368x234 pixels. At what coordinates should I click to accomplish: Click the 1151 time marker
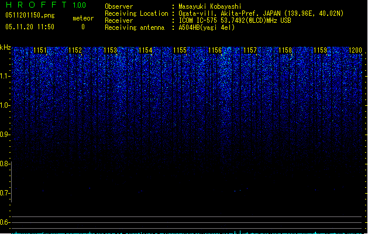(x=40, y=50)
